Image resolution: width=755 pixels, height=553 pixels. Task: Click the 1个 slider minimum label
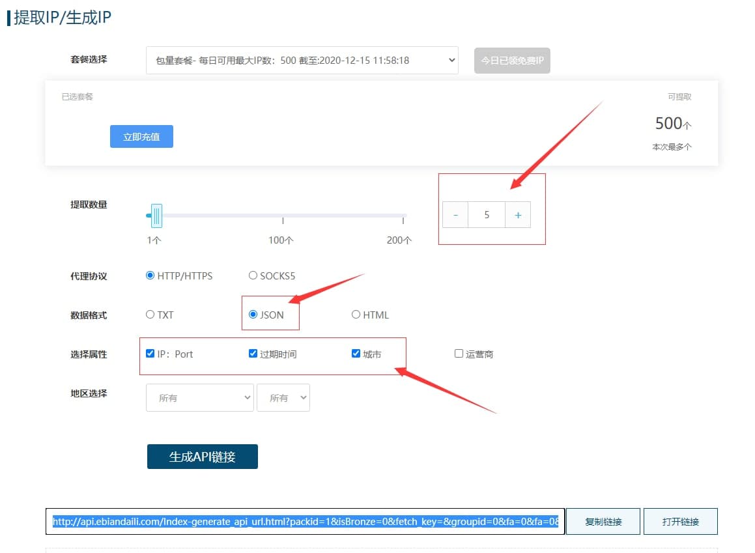pos(154,240)
